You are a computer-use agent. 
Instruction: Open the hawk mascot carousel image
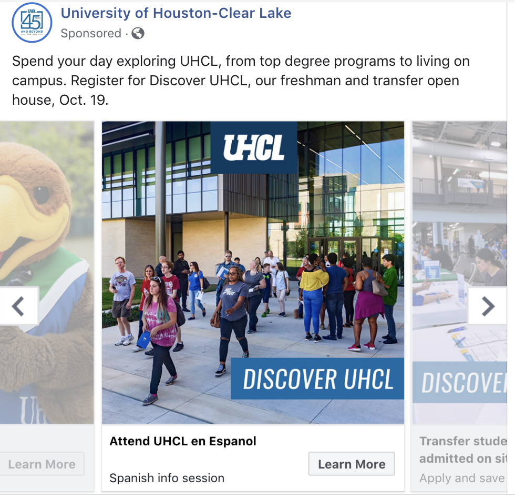click(x=47, y=272)
